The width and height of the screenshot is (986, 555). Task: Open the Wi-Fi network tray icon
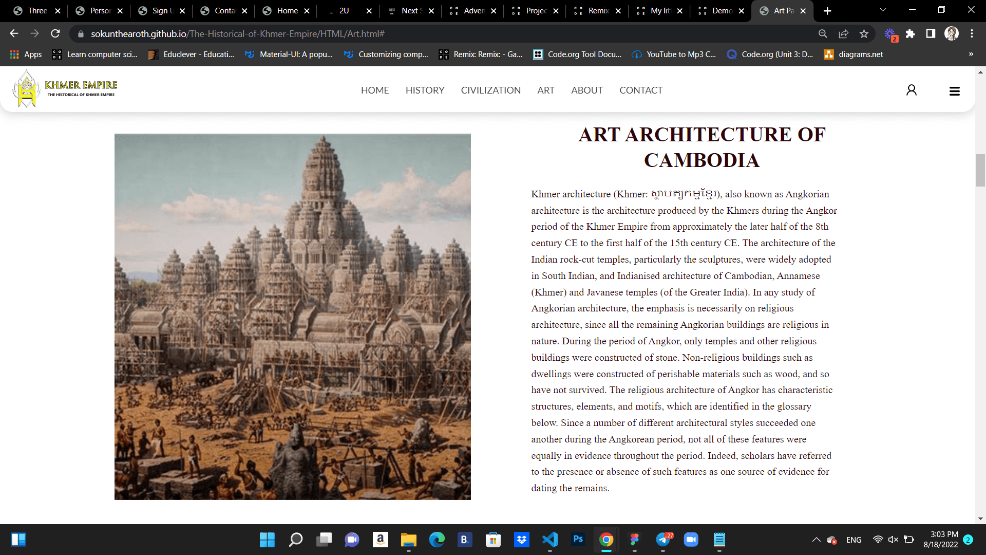(878, 540)
